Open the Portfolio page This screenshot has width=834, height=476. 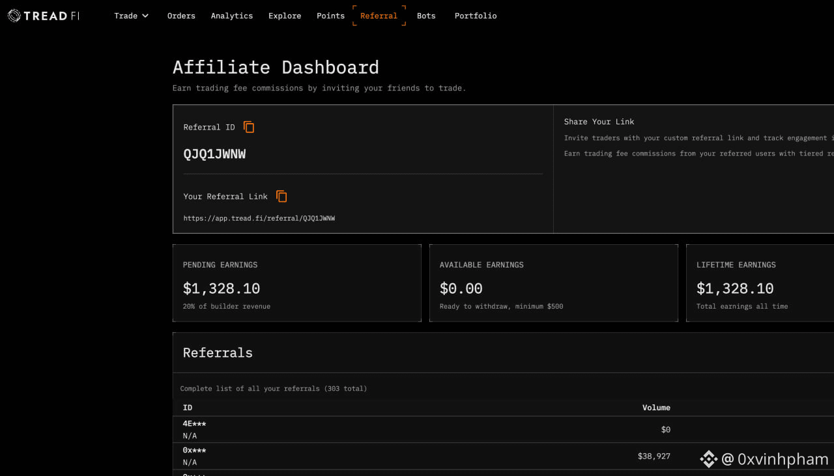(x=476, y=16)
